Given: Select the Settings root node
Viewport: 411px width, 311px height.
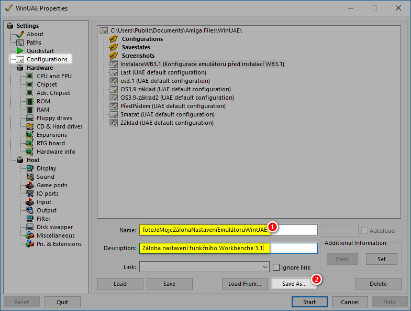Looking at the screenshot, I should (x=28, y=26).
